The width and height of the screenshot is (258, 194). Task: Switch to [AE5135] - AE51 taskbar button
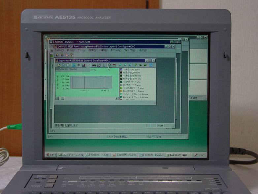point(98,155)
